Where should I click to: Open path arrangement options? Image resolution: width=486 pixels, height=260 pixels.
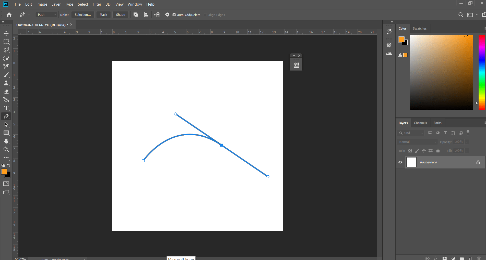(x=157, y=15)
